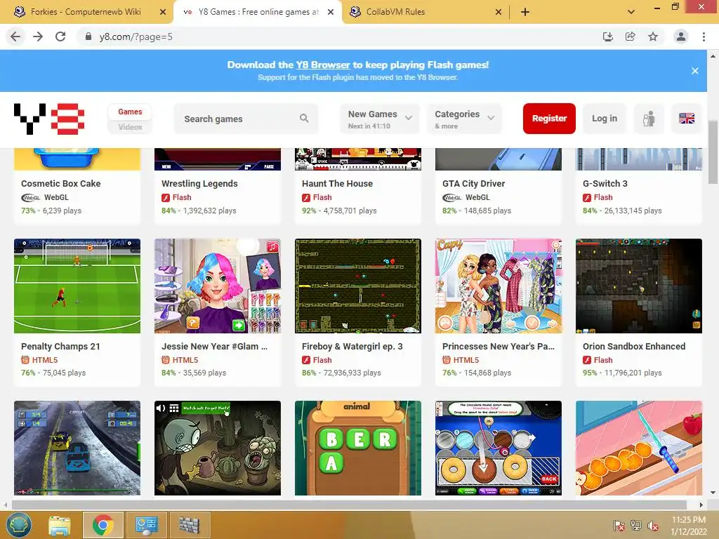
Task: Open the Chrome profile icon
Action: pyautogui.click(x=681, y=36)
